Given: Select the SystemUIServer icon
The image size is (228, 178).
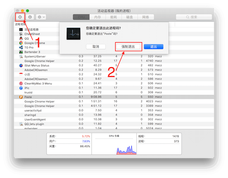Looking at the screenshot, I should point(21,56).
